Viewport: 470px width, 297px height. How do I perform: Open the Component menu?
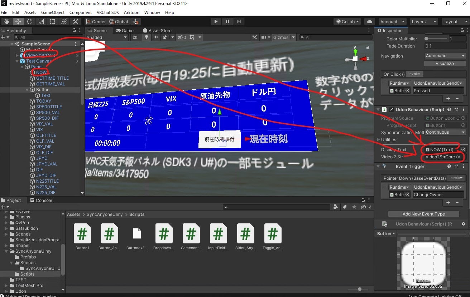81,12
